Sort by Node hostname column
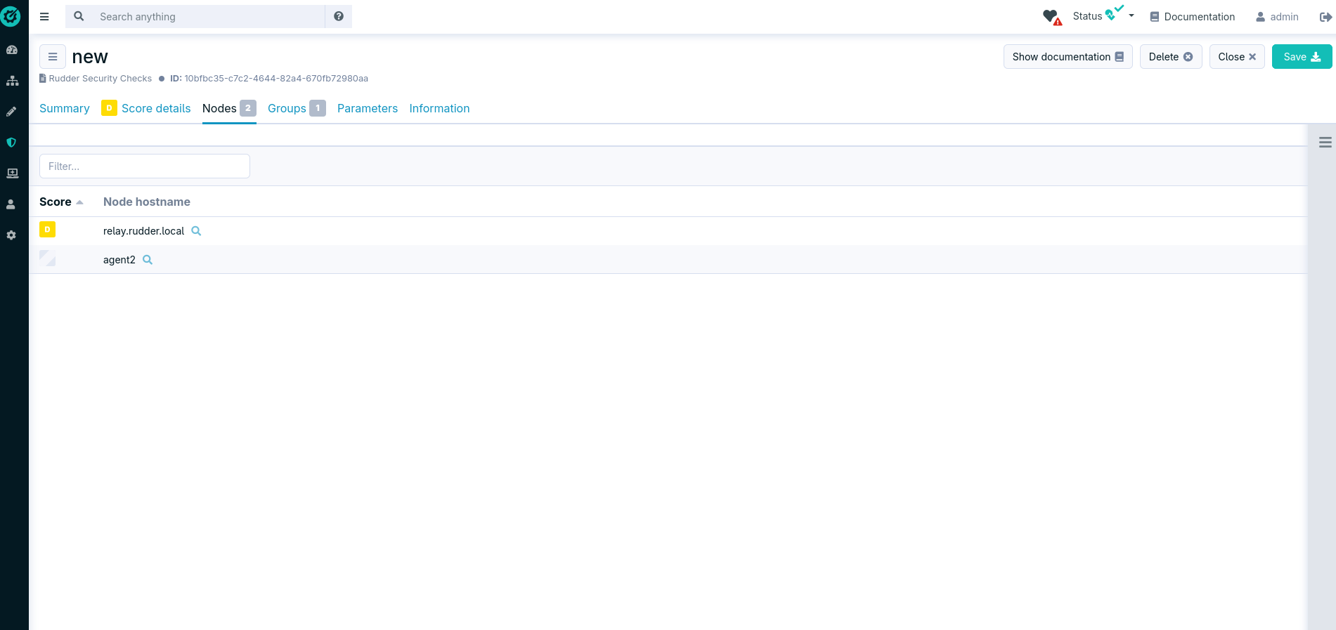Screen dimensions: 1336x630 coord(147,202)
